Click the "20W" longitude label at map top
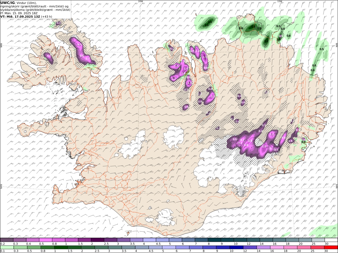The height and width of the screenshot is (253, 338). point(141,1)
